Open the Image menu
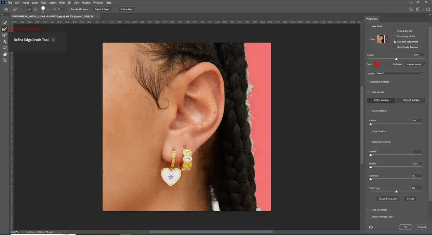 pos(25,3)
